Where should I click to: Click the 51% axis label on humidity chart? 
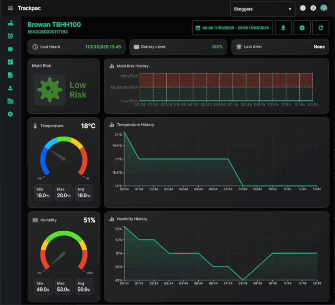(119, 254)
